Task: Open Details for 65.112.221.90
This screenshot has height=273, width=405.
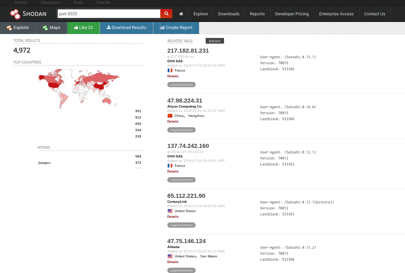Action: [173, 217]
